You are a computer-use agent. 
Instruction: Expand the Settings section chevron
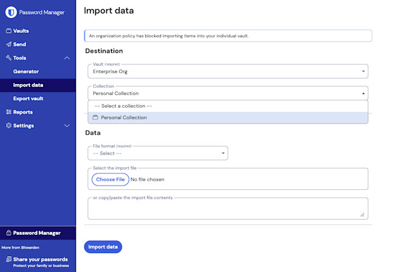[x=67, y=125]
